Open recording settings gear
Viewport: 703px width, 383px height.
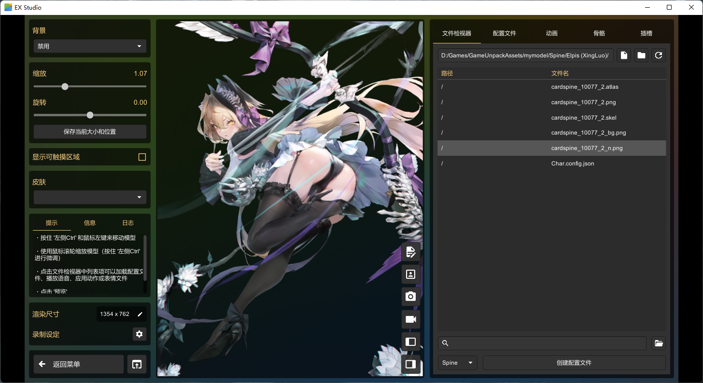[140, 334]
